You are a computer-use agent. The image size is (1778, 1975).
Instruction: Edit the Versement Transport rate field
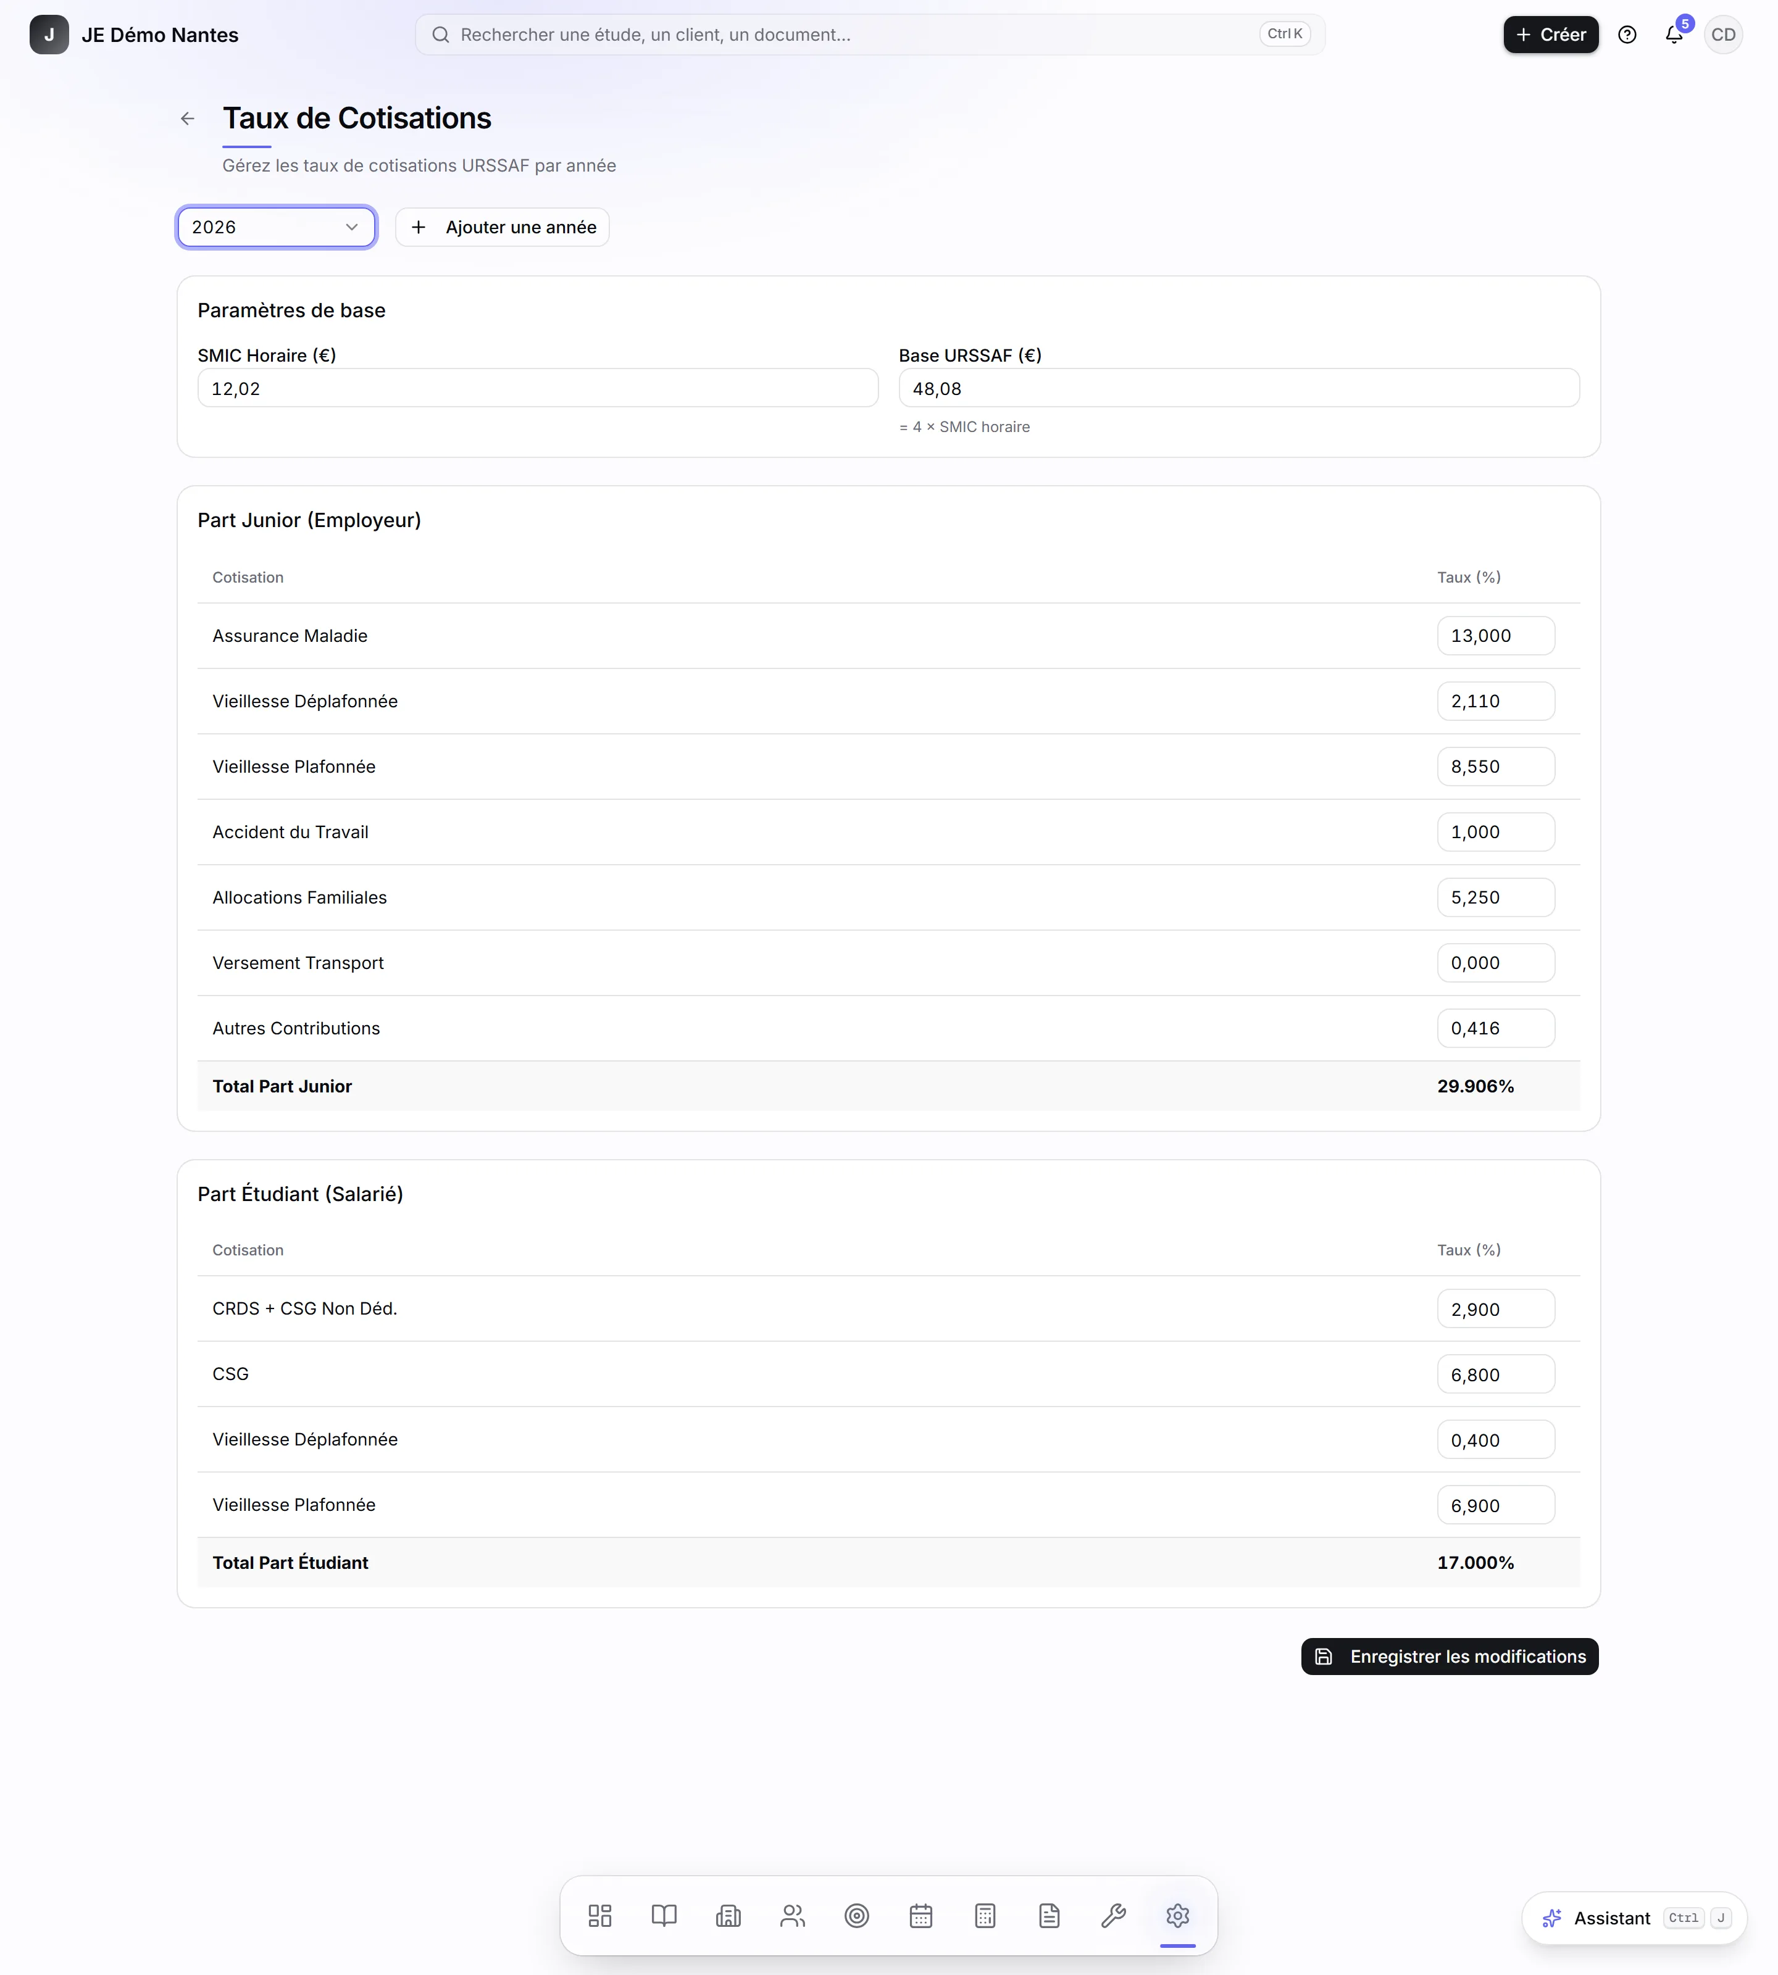point(1496,963)
